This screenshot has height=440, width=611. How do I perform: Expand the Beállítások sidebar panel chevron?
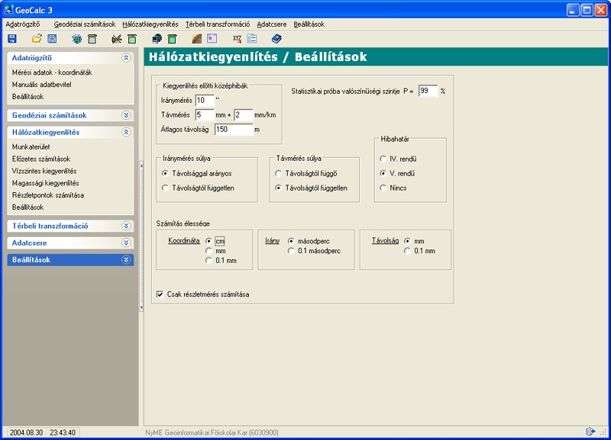click(126, 260)
